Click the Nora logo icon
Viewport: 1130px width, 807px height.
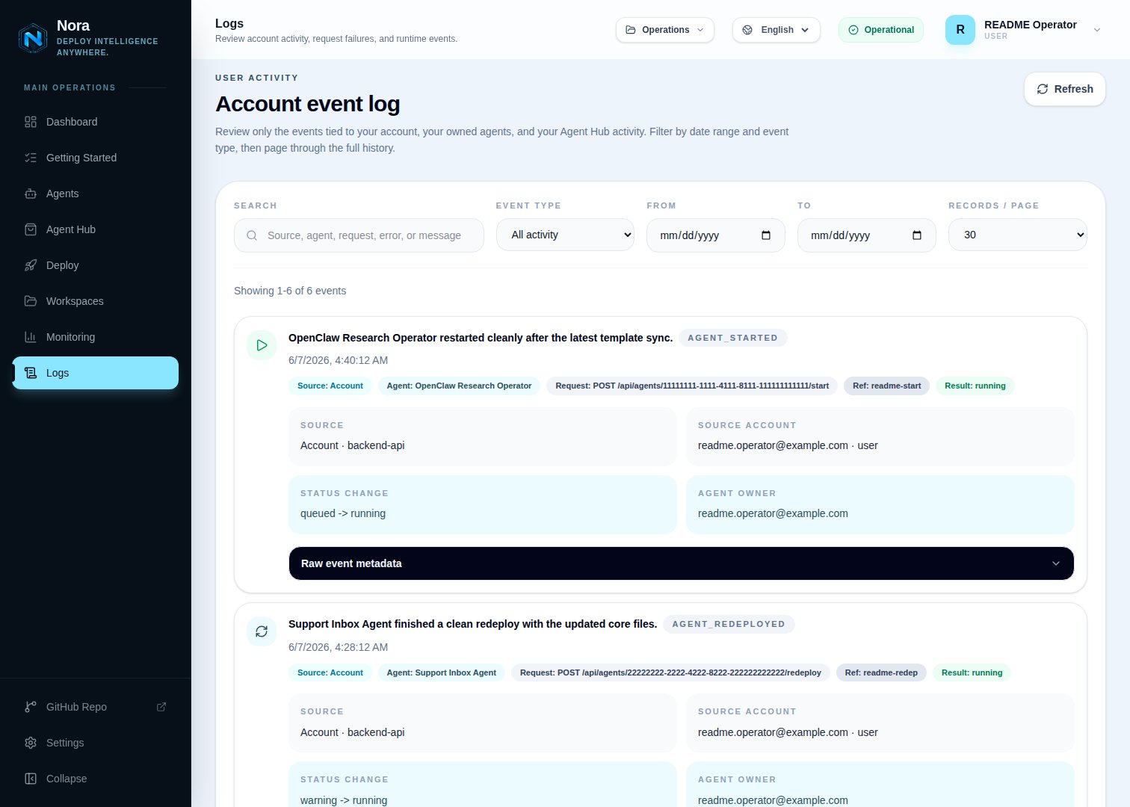click(x=33, y=37)
